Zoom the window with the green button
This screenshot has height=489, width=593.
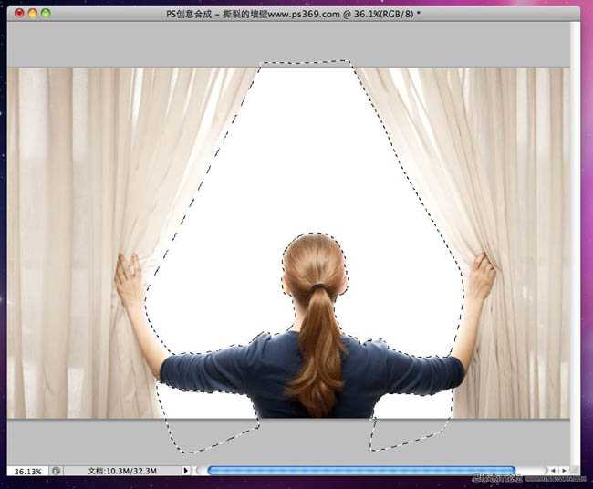tap(47, 14)
